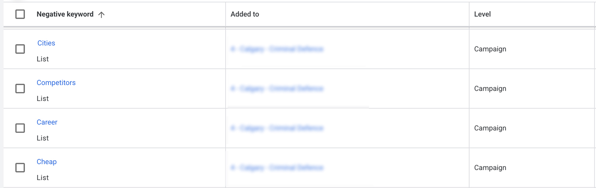Check the Career list checkbox
This screenshot has width=596, height=188.
tap(20, 128)
